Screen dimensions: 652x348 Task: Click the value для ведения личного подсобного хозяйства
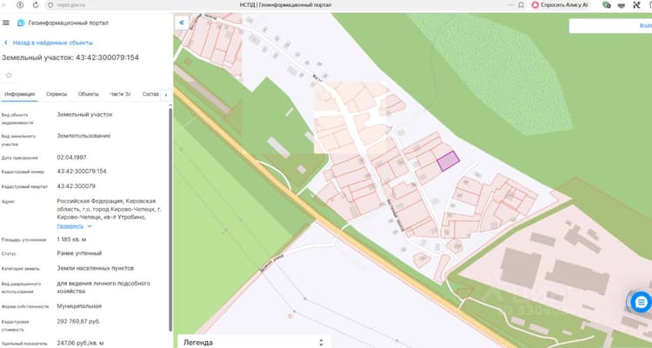[103, 287]
